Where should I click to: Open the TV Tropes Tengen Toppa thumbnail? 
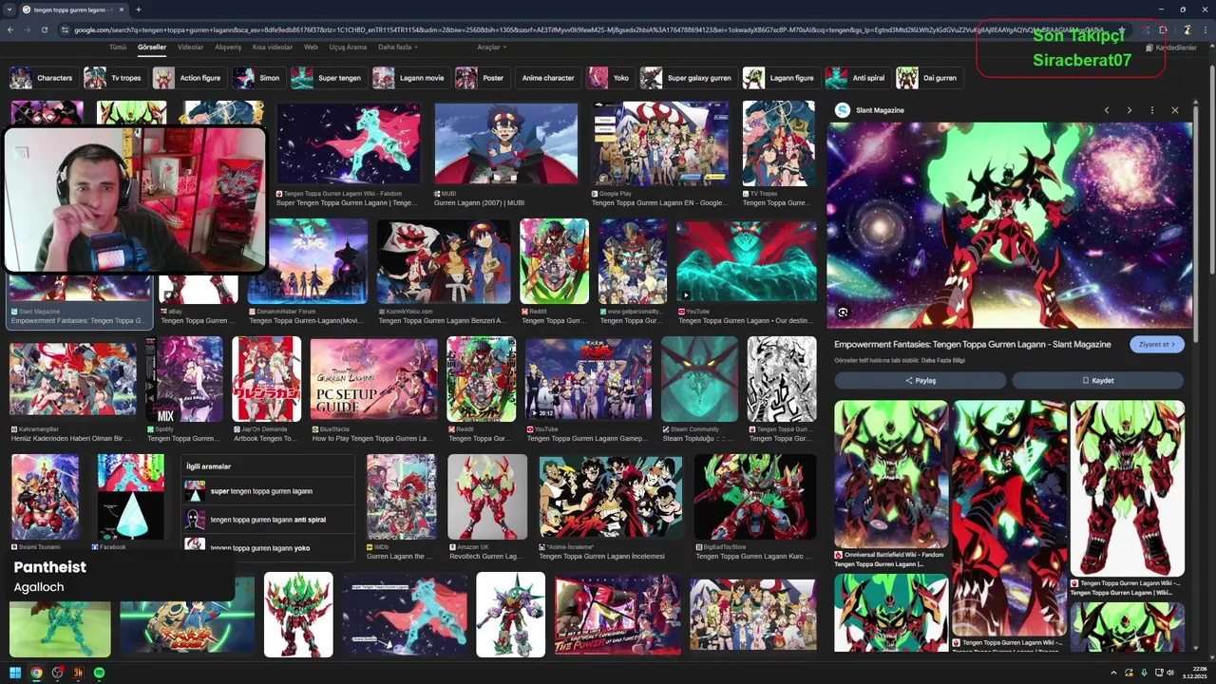(778, 143)
